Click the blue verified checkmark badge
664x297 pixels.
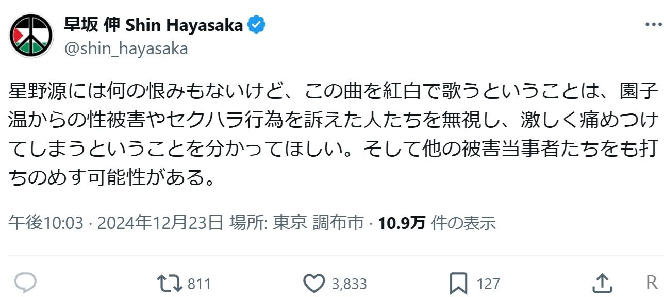(257, 24)
